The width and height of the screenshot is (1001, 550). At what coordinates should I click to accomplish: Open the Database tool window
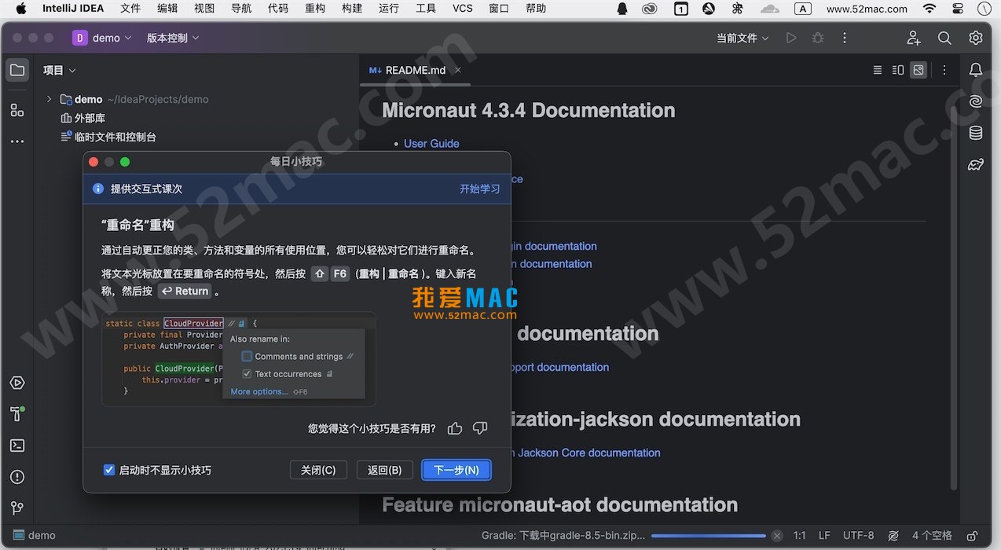[976, 133]
